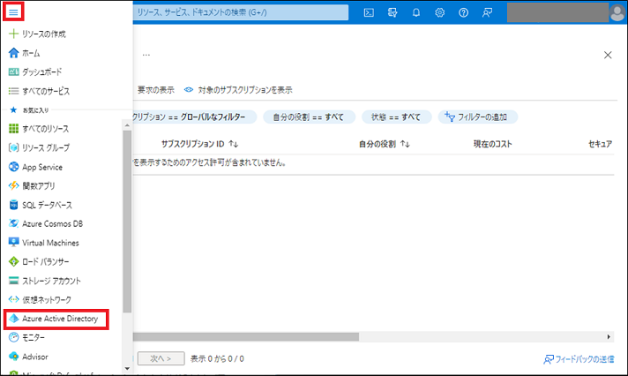Open ダッシュボード from sidebar
The image size is (628, 376).
point(42,72)
